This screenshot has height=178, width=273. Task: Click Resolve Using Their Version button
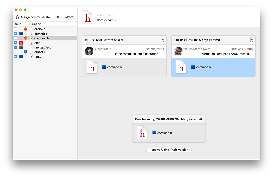pyautogui.click(x=169, y=150)
